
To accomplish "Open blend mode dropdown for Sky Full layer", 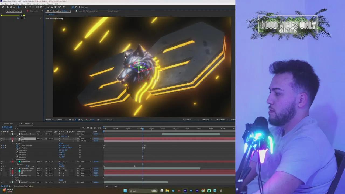I will (x=39, y=168).
